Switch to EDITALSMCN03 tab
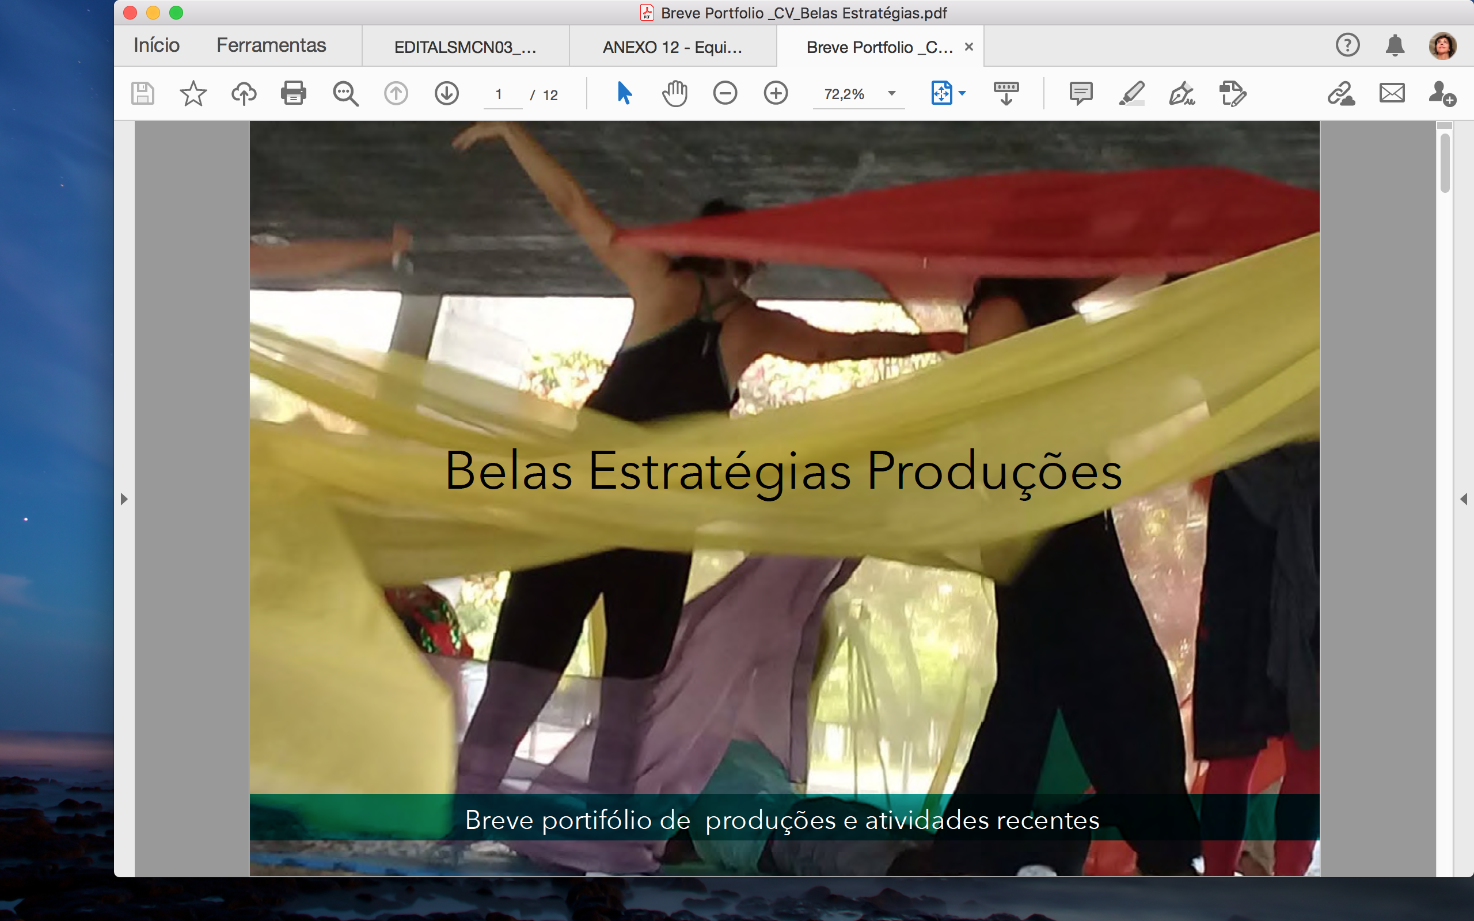 click(465, 47)
